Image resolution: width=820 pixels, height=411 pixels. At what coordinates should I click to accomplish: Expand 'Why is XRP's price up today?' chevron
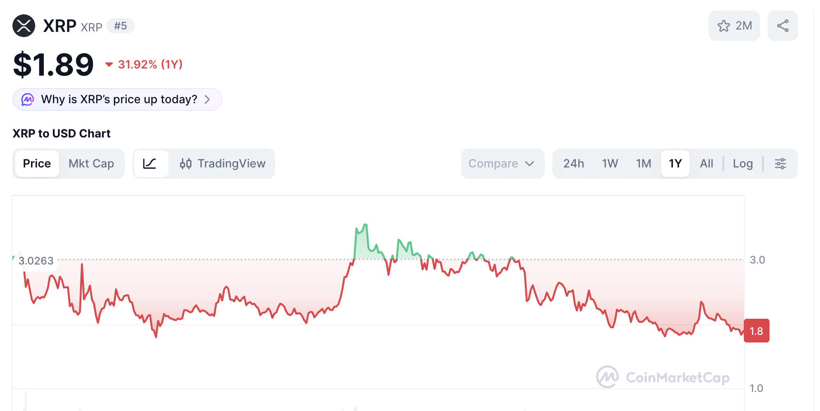pyautogui.click(x=207, y=99)
